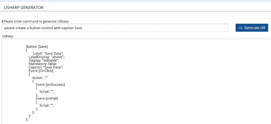Click the Display: "editable" line
271x124 pixels.
tap(44, 60)
